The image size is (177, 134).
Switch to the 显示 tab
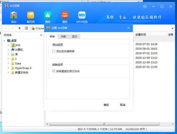tap(75, 37)
